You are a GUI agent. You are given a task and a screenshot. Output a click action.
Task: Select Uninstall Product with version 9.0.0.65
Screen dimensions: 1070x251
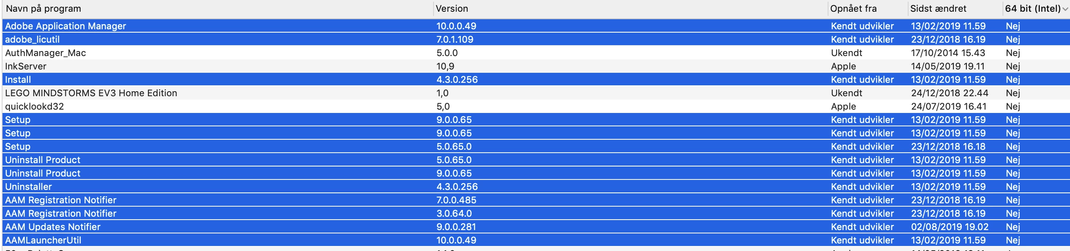536,173
